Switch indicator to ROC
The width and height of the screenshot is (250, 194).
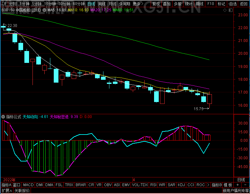coord(201,185)
